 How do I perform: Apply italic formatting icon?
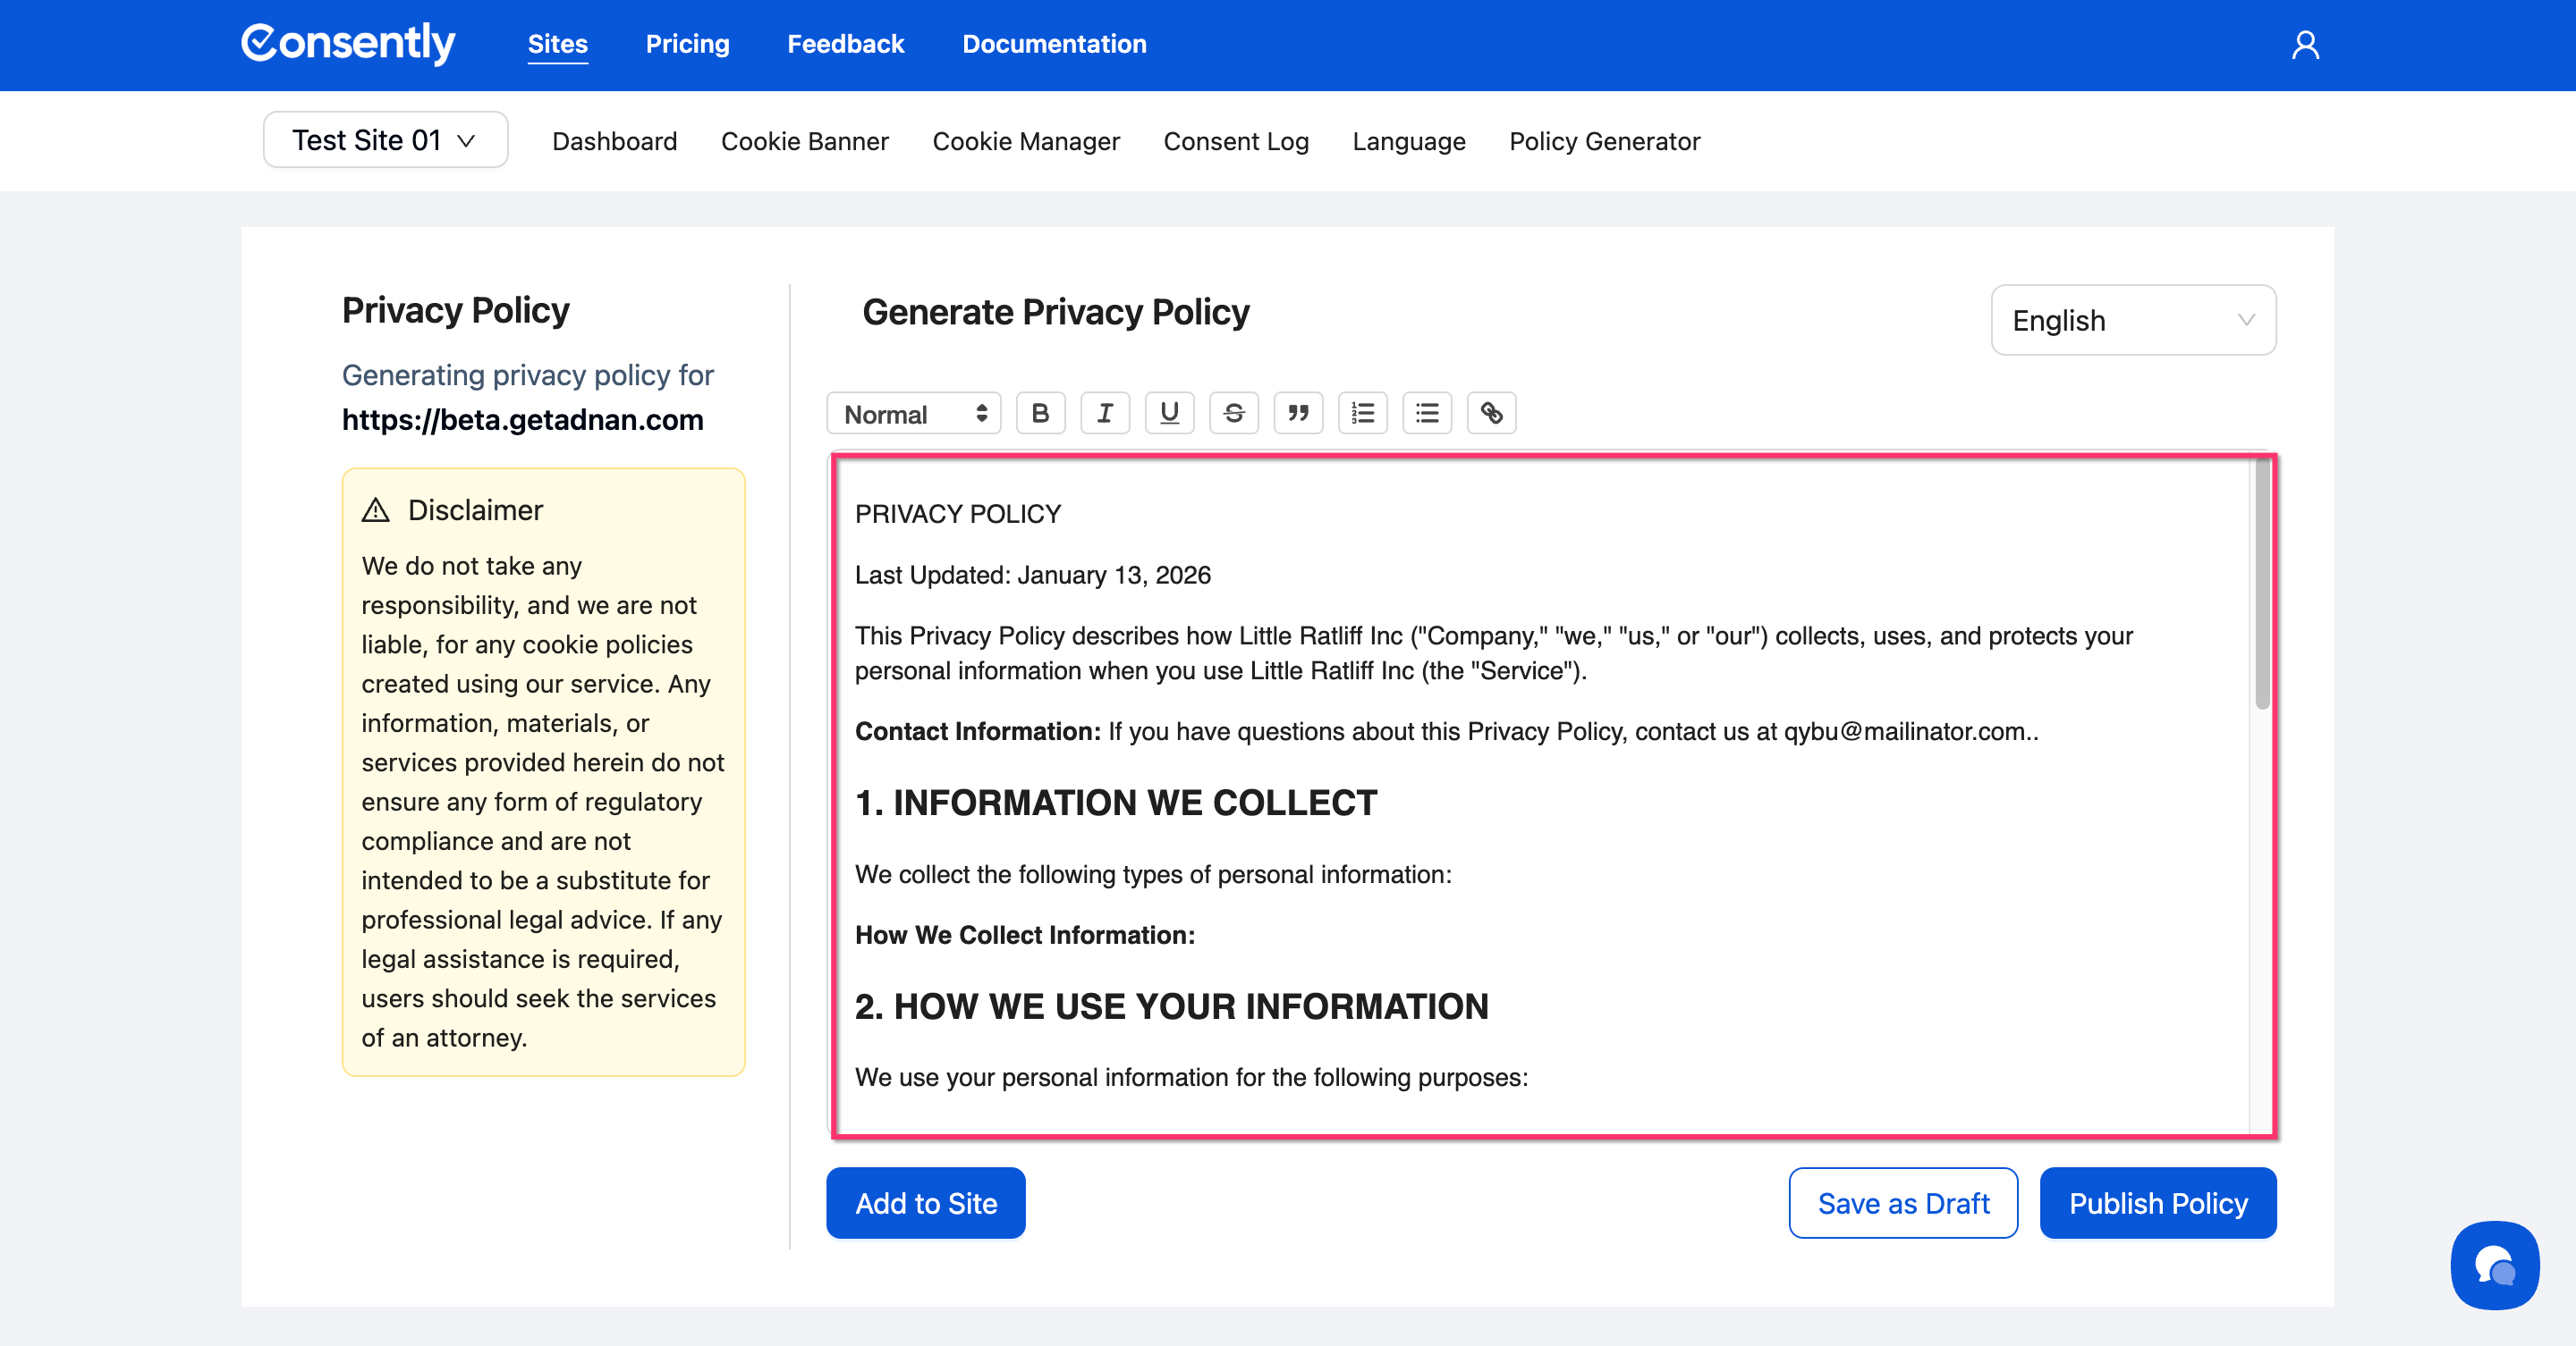coord(1104,413)
